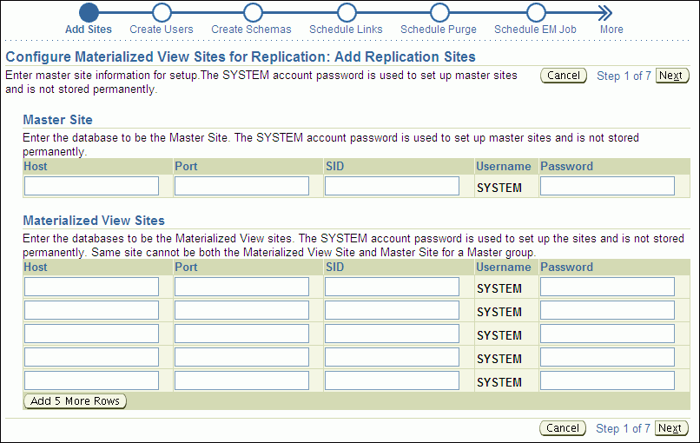Click the More arrows icon in train
This screenshot has width=700, height=443.
pyautogui.click(x=605, y=12)
